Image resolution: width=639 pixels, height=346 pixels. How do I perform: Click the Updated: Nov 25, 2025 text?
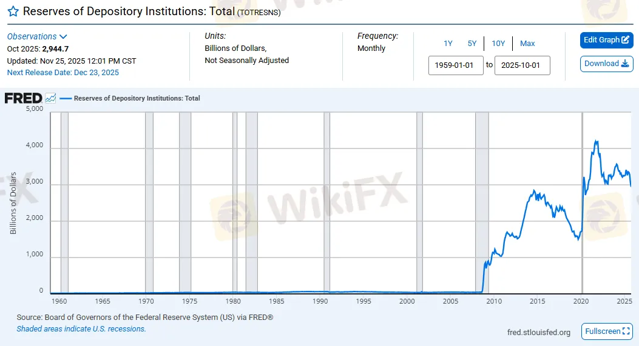tap(72, 61)
